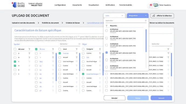Click filter icon for Bât-zone row C
186x104 pixels.
coord(29,62)
